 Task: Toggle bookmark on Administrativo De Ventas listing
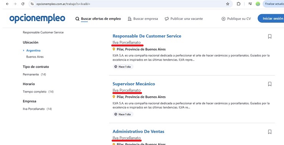tap(269, 132)
